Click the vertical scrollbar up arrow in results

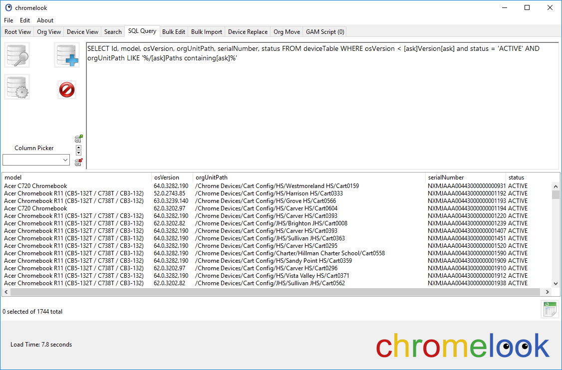coord(556,186)
